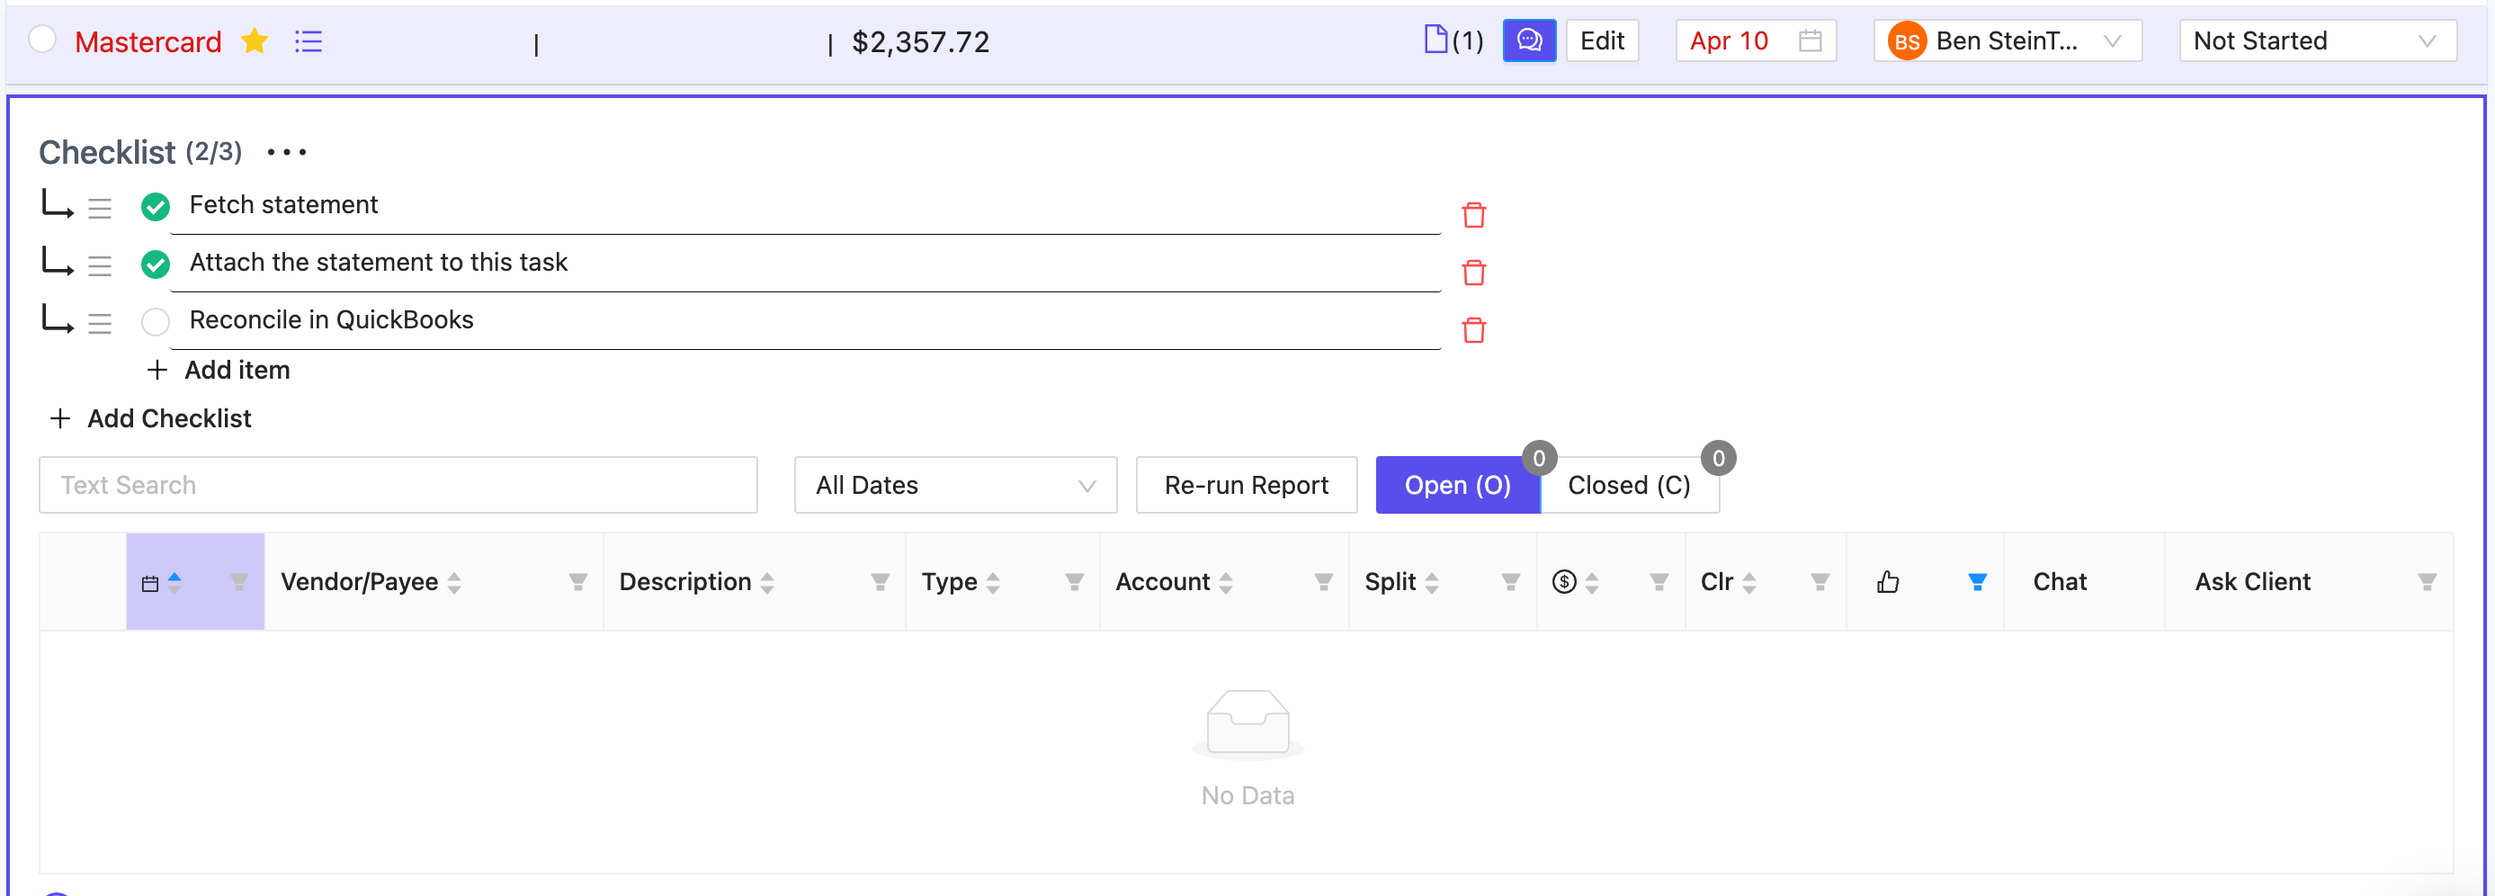Mark the Mastercard task complete
This screenshot has height=896, width=2495.
point(42,40)
